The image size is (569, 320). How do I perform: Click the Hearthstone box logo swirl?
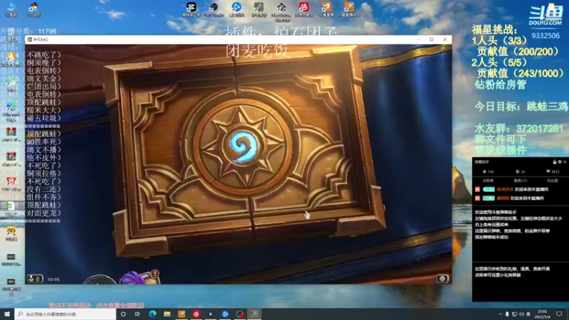click(243, 146)
